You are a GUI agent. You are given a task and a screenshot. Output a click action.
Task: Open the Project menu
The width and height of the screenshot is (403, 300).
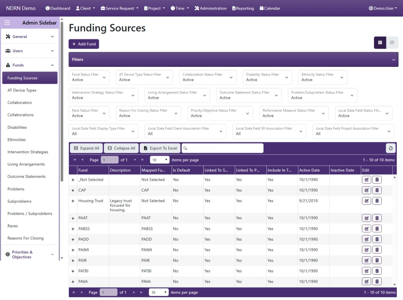coord(154,8)
